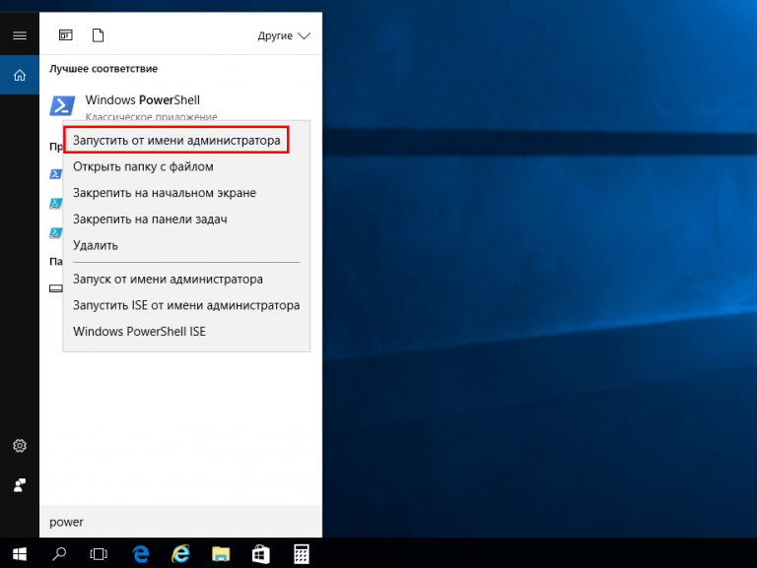The height and width of the screenshot is (568, 757).
Task: Open Windows Store from taskbar
Action: [x=261, y=552]
